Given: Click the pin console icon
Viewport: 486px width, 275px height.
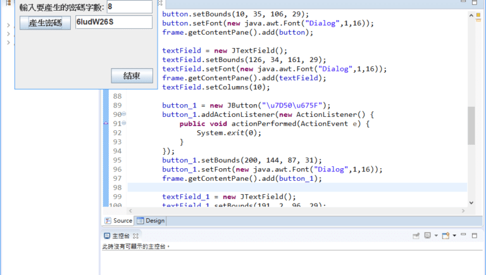Looking at the screenshot, I should 416,235.
